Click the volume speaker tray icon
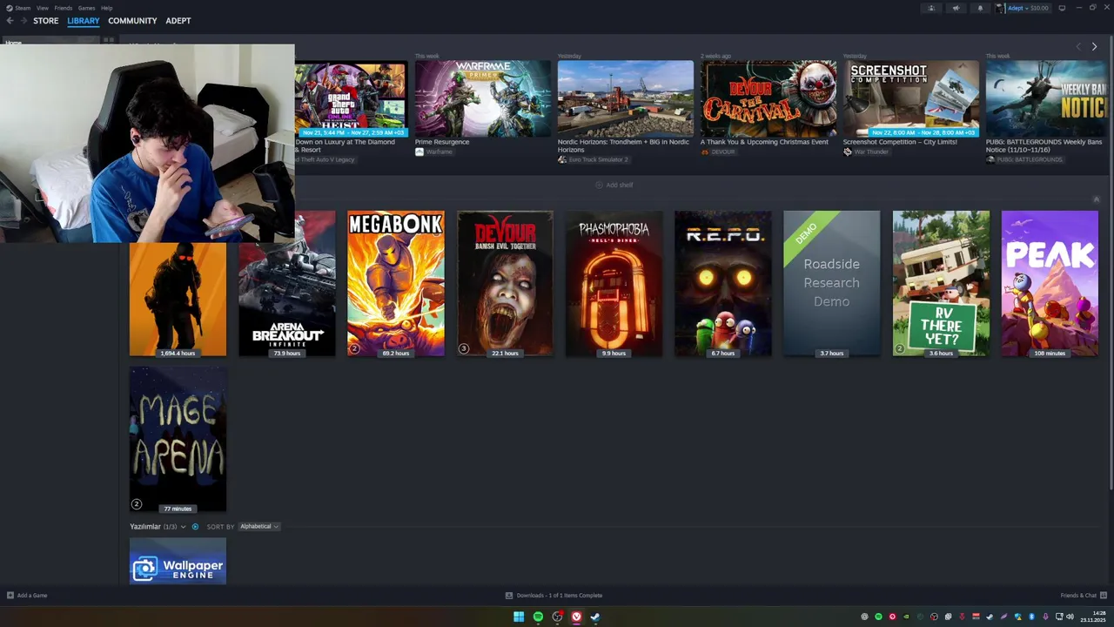Screen dimensions: 1114x627 pyautogui.click(x=1070, y=617)
